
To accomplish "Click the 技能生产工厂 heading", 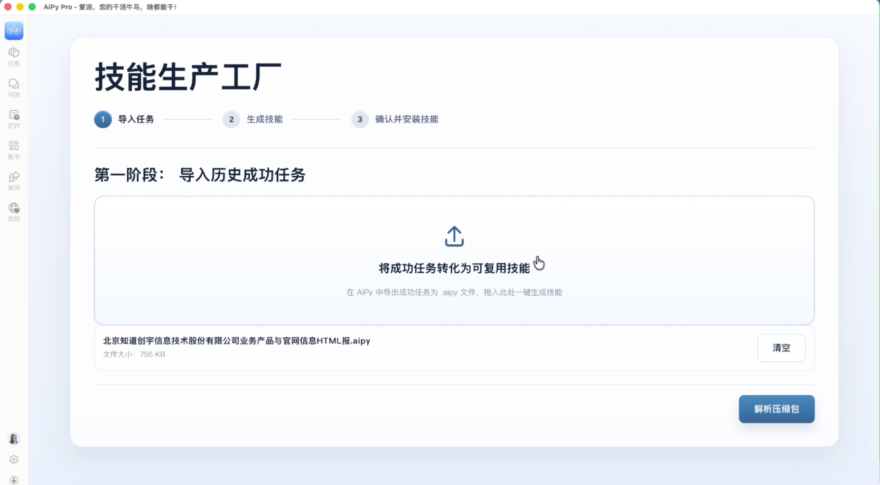I will [x=188, y=77].
